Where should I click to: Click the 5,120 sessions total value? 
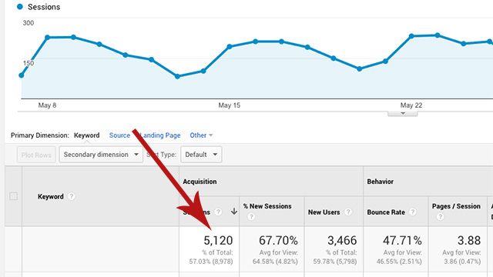(218, 241)
